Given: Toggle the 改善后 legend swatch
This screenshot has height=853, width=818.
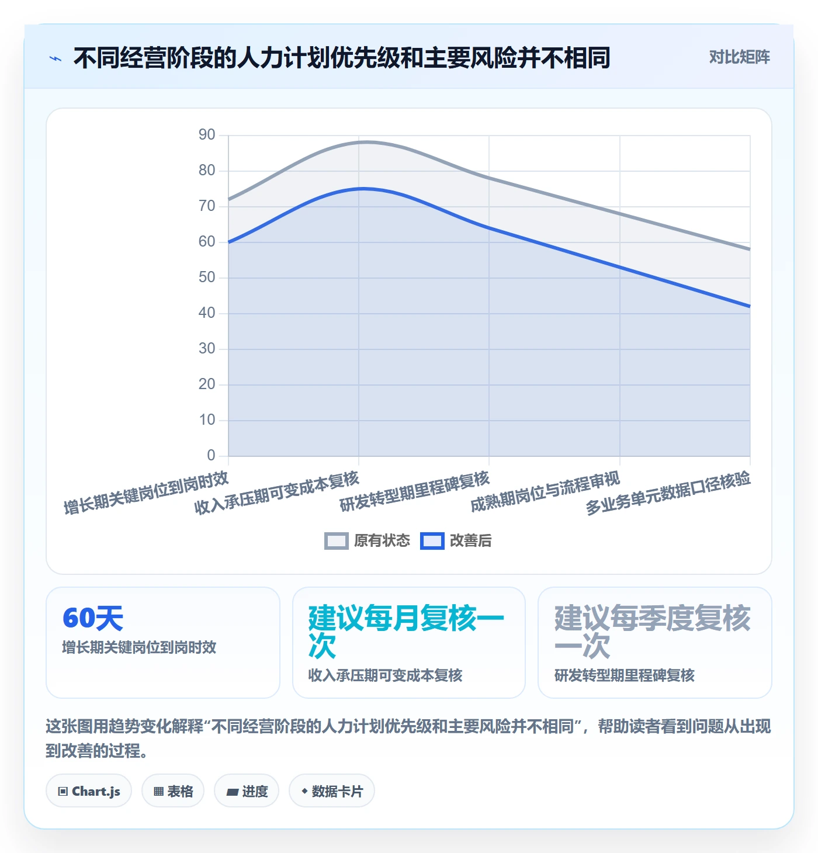Looking at the screenshot, I should (432, 541).
